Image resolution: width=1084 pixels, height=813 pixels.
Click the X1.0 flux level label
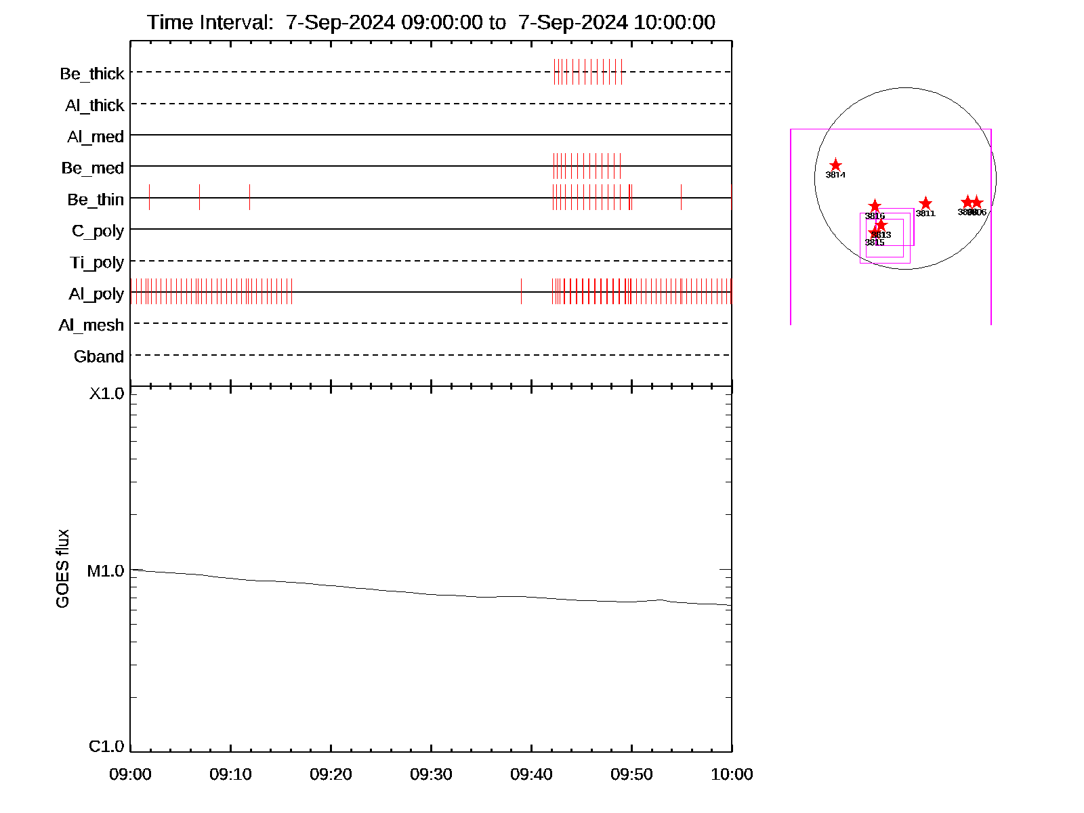106,394
